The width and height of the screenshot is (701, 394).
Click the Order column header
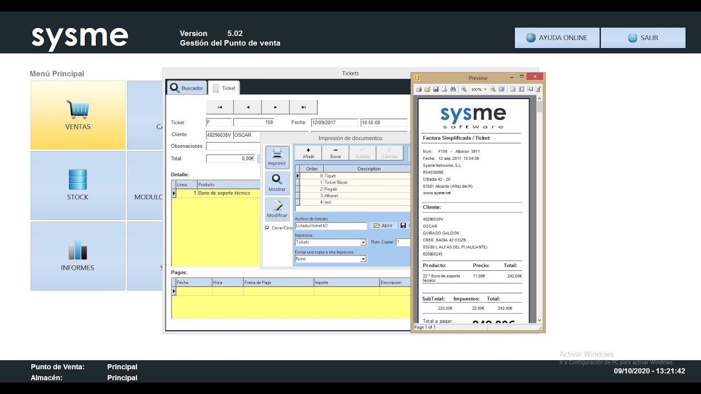(x=312, y=169)
